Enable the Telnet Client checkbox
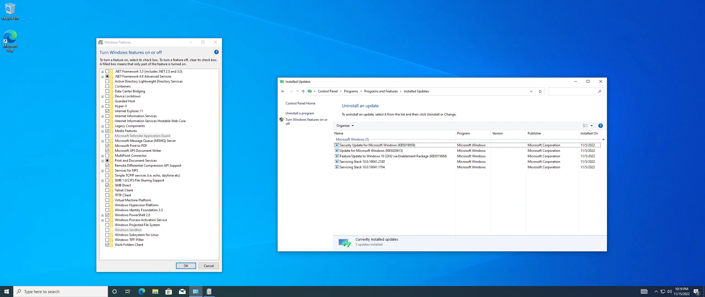Image resolution: width=705 pixels, height=297 pixels. tap(107, 190)
